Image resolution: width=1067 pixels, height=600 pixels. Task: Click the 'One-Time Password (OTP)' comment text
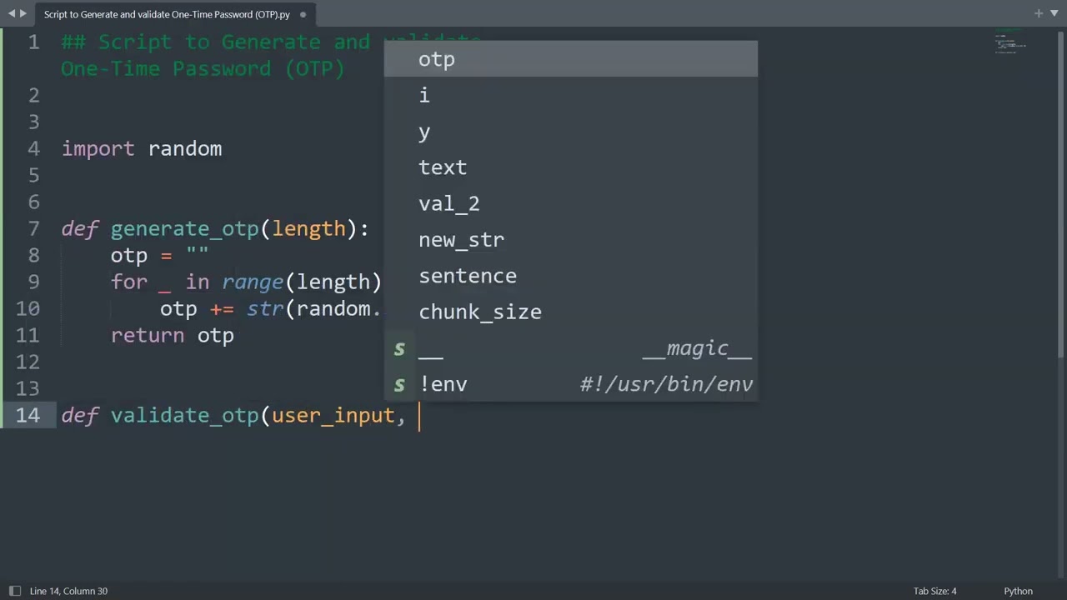203,68
